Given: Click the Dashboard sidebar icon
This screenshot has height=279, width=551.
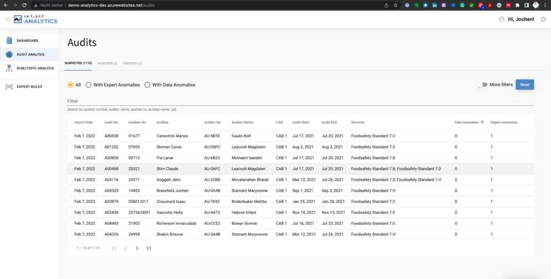Looking at the screenshot, I should pos(9,41).
